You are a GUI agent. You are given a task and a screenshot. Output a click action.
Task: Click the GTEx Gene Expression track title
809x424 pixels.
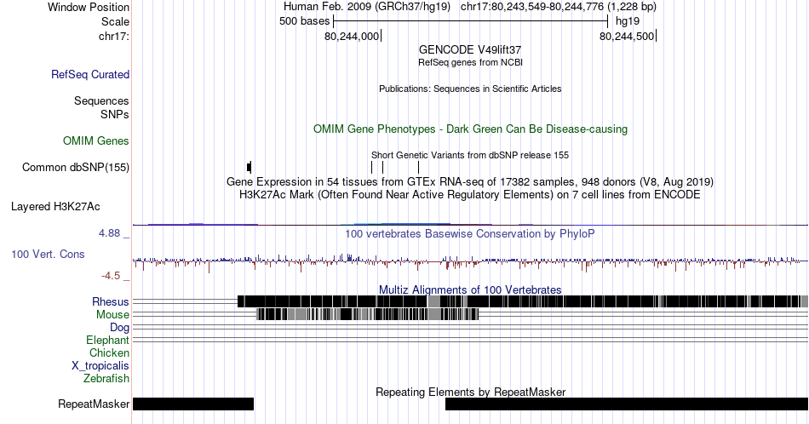pyautogui.click(x=470, y=181)
